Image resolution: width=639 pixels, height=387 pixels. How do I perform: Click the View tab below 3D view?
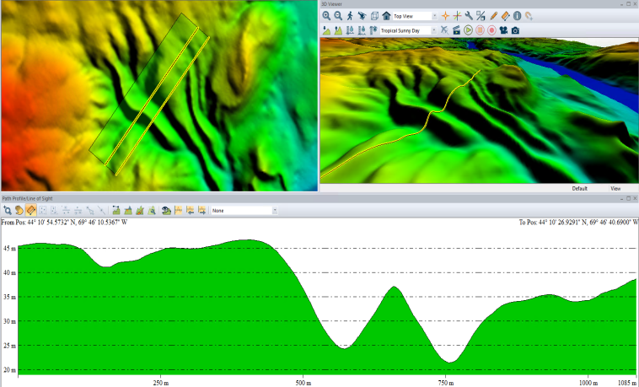click(x=615, y=188)
